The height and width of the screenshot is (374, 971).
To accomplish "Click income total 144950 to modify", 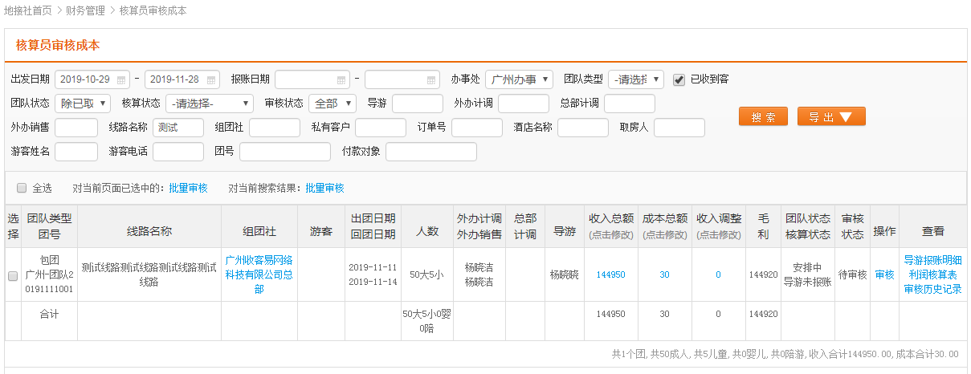I will (610, 274).
